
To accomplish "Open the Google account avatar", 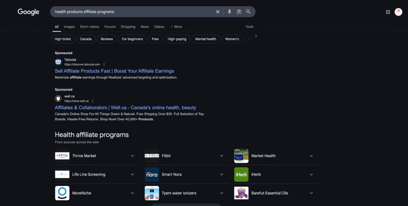I will (398, 12).
